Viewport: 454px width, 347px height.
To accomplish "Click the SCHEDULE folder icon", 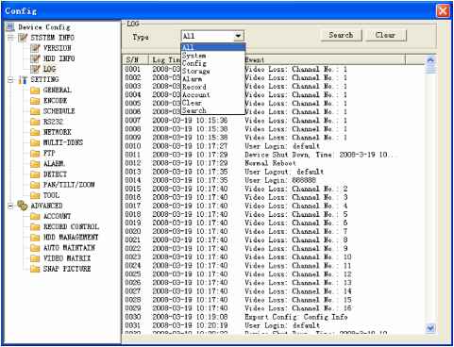I will tap(35, 111).
